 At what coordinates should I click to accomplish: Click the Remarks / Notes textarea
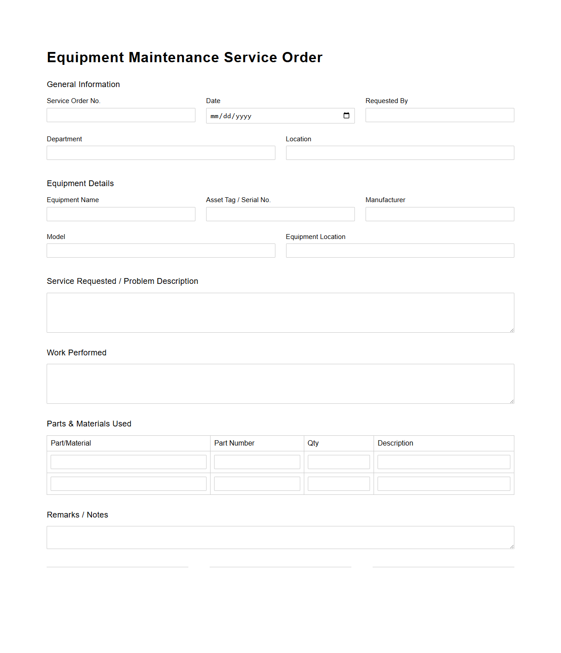(x=280, y=537)
